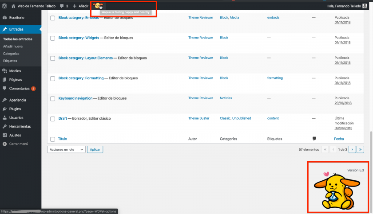Sort posts by the Fecha column
373x214 pixels.
click(x=339, y=139)
